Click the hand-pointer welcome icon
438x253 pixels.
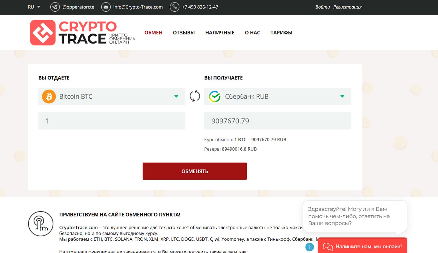pos(41,224)
